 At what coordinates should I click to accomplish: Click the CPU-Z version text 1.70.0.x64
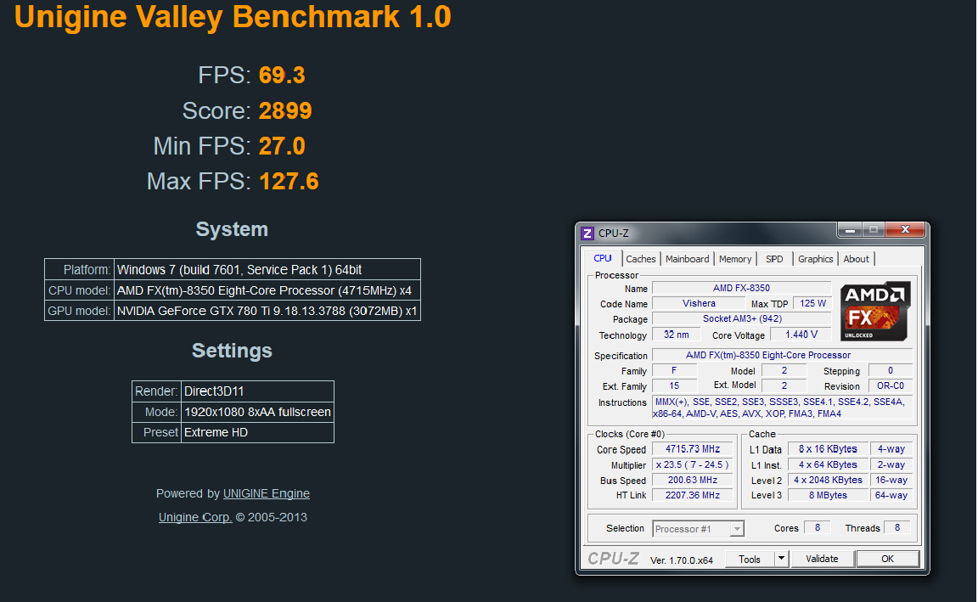[681, 560]
